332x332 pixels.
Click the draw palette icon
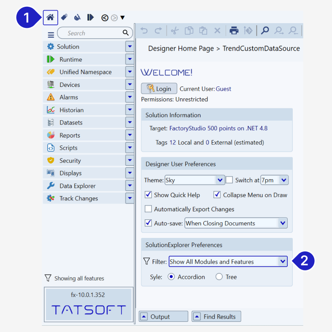pos(77,18)
